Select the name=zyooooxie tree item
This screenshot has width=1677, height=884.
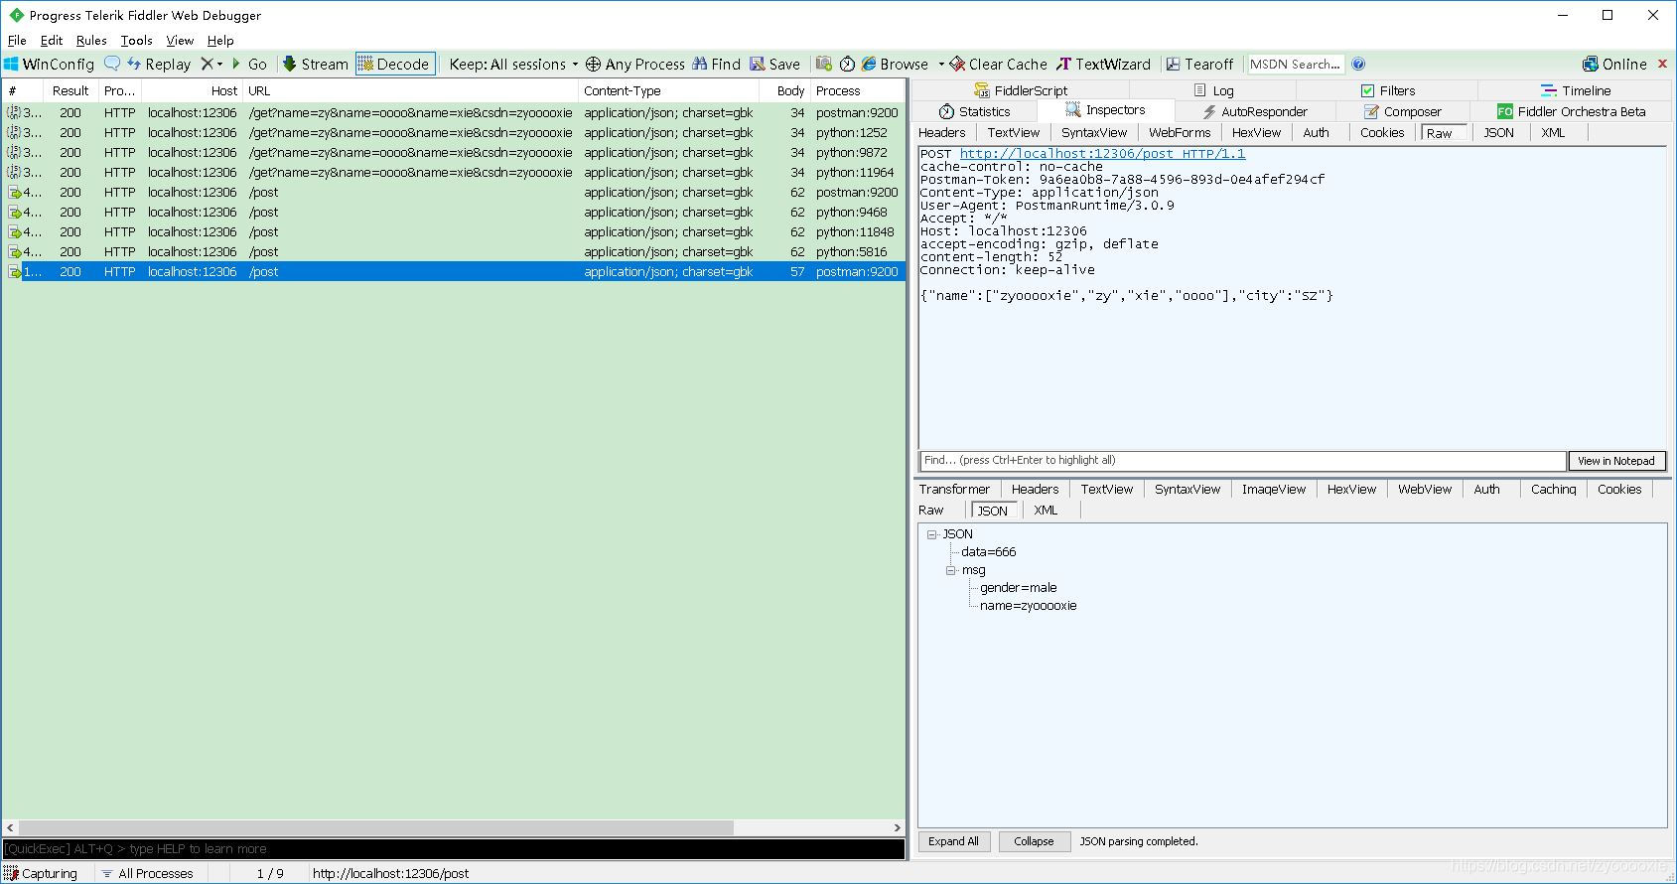click(1028, 606)
